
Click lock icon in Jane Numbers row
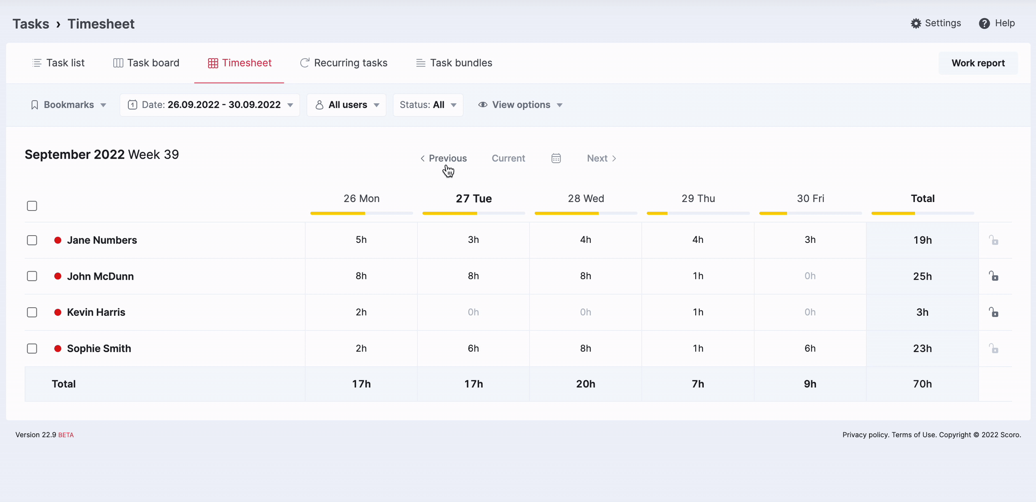pos(994,240)
